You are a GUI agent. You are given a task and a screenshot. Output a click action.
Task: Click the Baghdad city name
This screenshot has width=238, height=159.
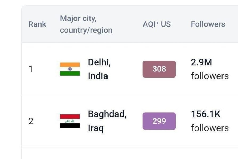coord(107,114)
